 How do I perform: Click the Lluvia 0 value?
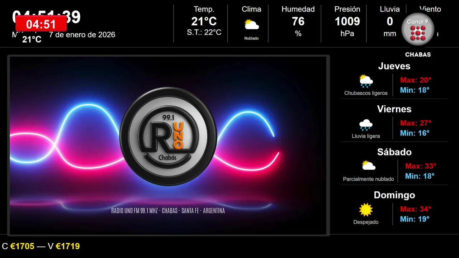coord(390,21)
